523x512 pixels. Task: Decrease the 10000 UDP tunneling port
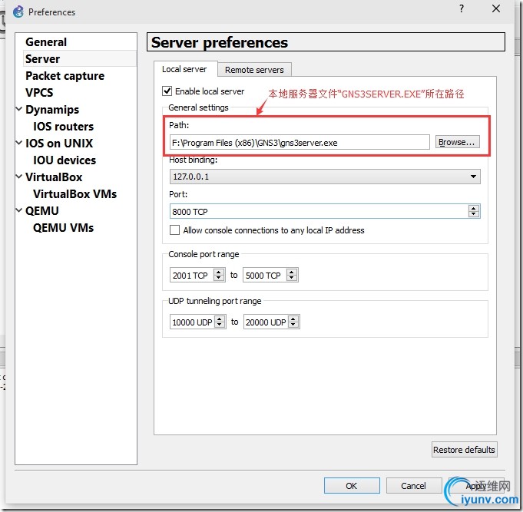coord(220,325)
